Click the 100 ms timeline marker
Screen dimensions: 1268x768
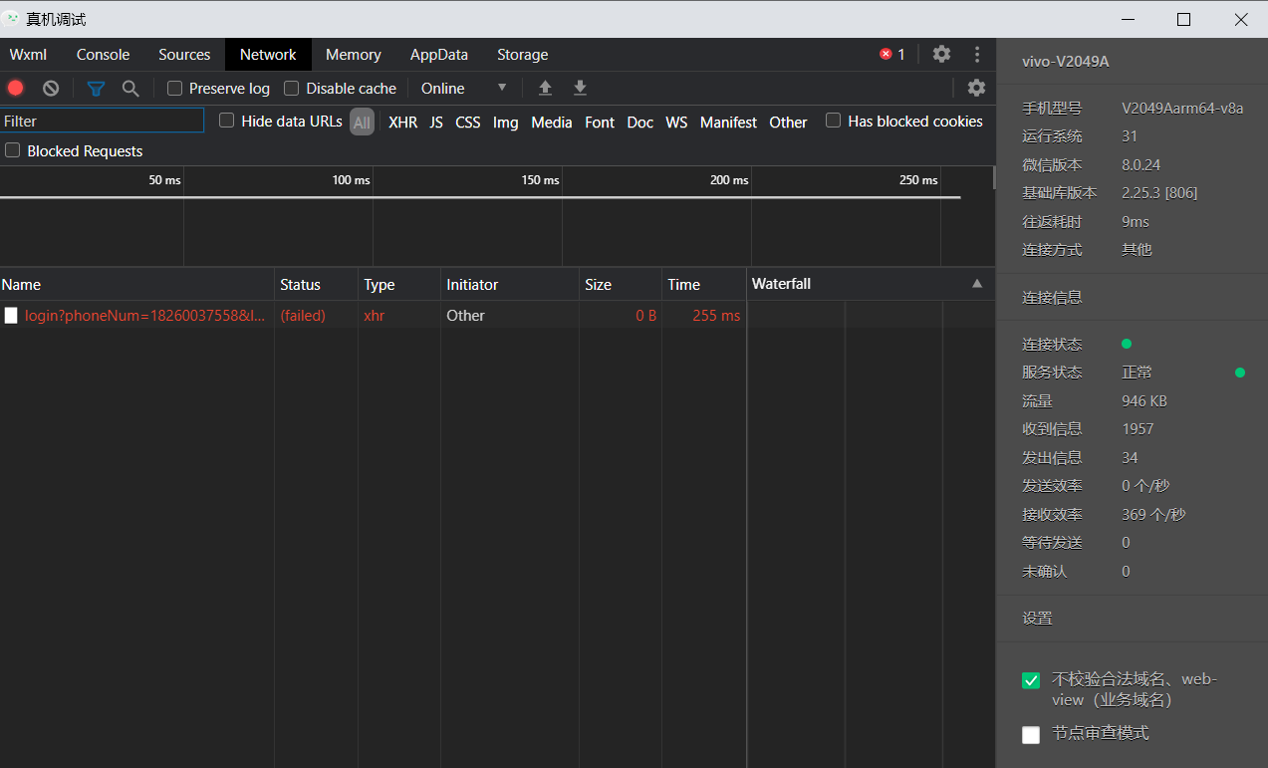pos(351,180)
